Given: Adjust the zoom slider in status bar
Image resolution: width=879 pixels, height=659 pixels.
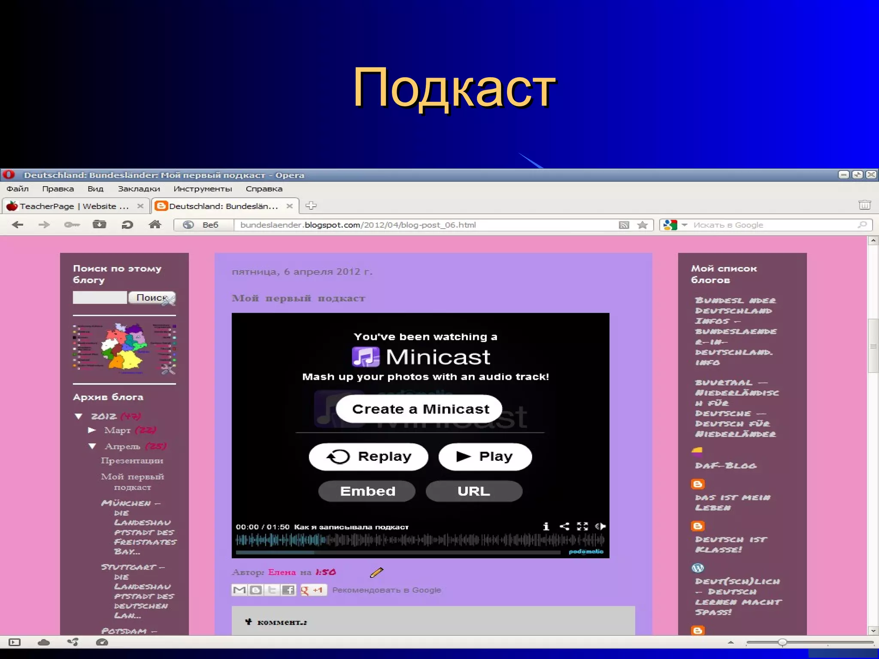Looking at the screenshot, I should (x=782, y=642).
